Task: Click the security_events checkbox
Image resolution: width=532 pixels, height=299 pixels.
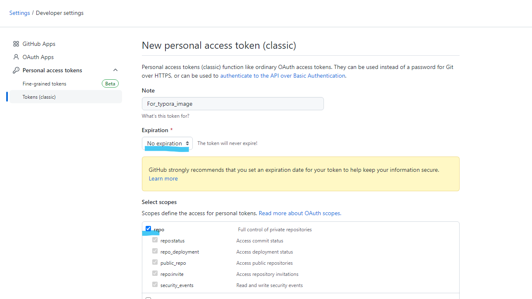Action: coord(155,284)
